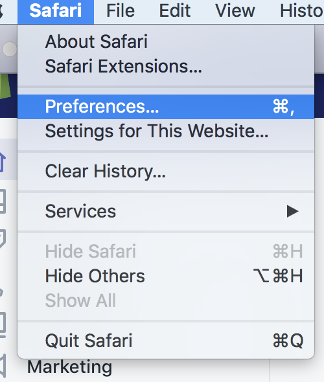This screenshot has height=382, width=324.
Task: Click the Marketing megaphone icon
Action: pos(3,365)
